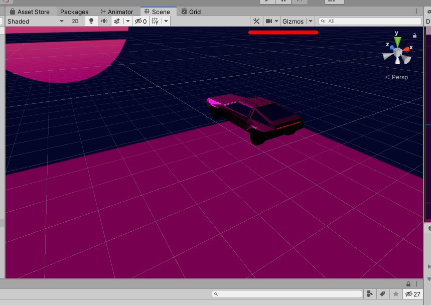Select the red health bar in the scene
Viewport: 431px width, 305px height.
tap(283, 33)
